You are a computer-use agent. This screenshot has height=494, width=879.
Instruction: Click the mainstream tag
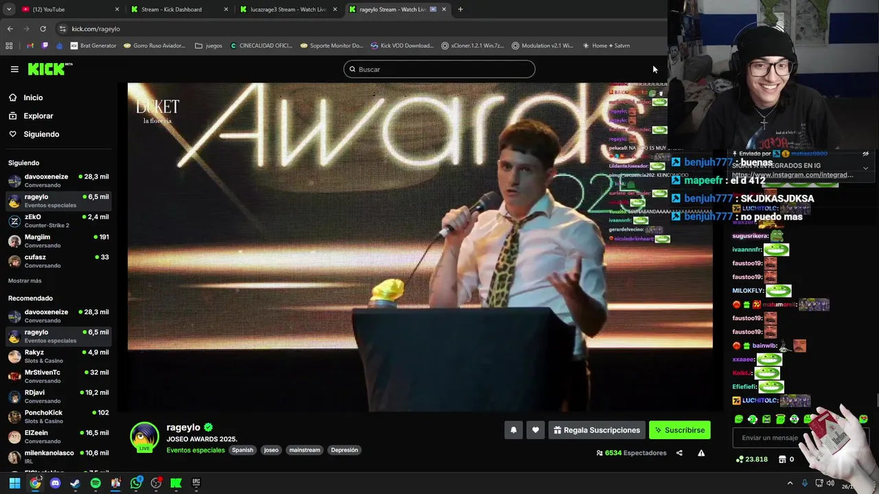coord(305,450)
